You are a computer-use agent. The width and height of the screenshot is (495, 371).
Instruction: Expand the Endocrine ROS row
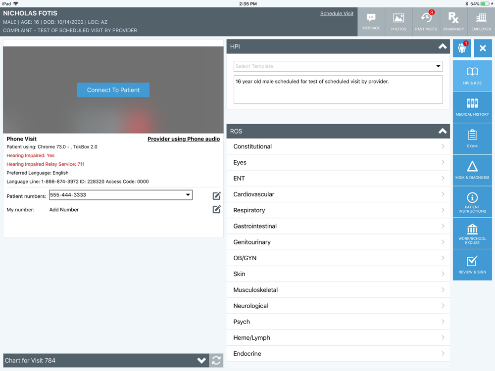click(338, 354)
